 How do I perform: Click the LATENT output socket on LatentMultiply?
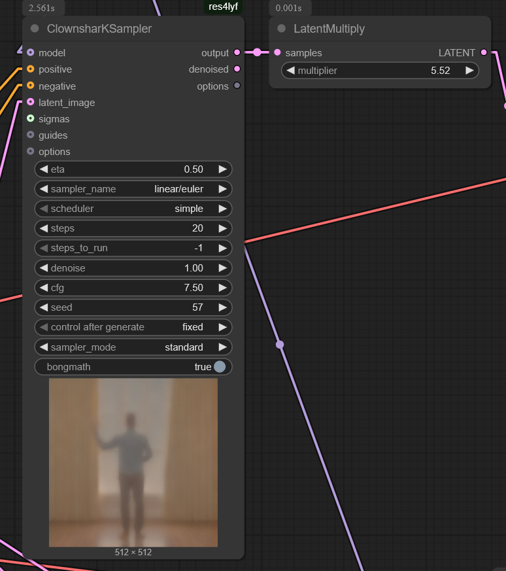[x=484, y=52]
